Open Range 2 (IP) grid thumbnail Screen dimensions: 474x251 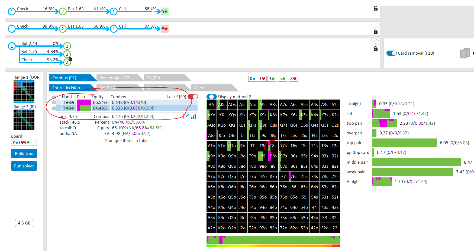click(24, 120)
